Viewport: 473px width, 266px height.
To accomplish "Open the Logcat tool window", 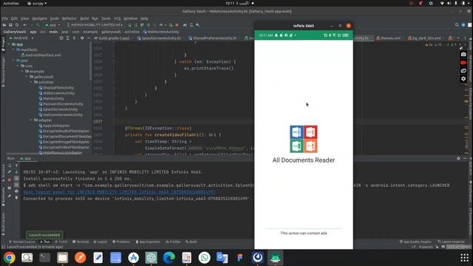I will point(101,242).
